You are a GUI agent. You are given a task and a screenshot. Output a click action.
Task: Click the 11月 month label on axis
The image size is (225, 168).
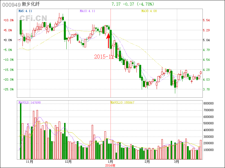pyautogui.click(x=30, y=162)
